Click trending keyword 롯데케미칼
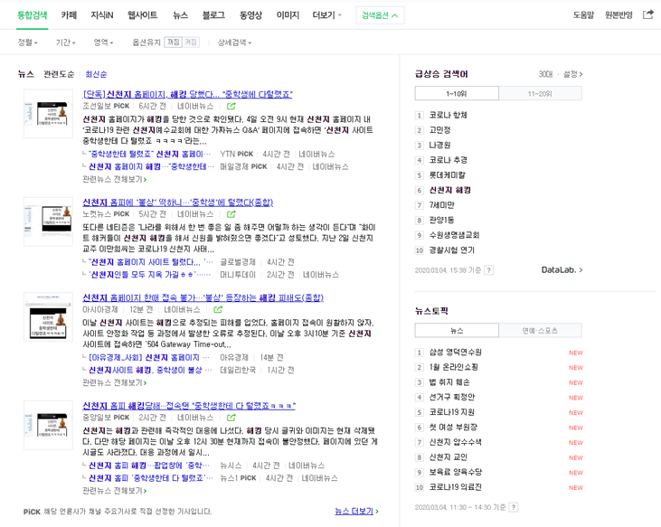Image resolution: width=661 pixels, height=527 pixels. pyautogui.click(x=447, y=174)
